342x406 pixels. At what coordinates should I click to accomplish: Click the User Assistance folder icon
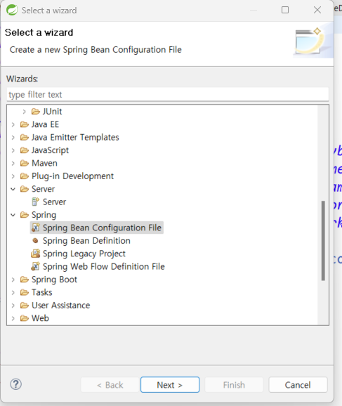click(x=25, y=306)
